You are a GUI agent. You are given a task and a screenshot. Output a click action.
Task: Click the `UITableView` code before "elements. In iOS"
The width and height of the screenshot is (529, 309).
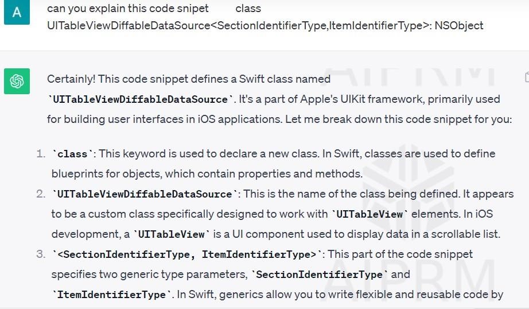[x=369, y=214]
